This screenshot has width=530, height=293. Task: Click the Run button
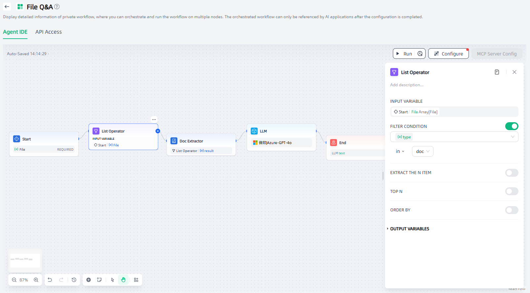(404, 54)
